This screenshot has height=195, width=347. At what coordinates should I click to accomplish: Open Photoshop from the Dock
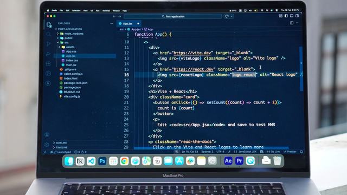coord(102,161)
